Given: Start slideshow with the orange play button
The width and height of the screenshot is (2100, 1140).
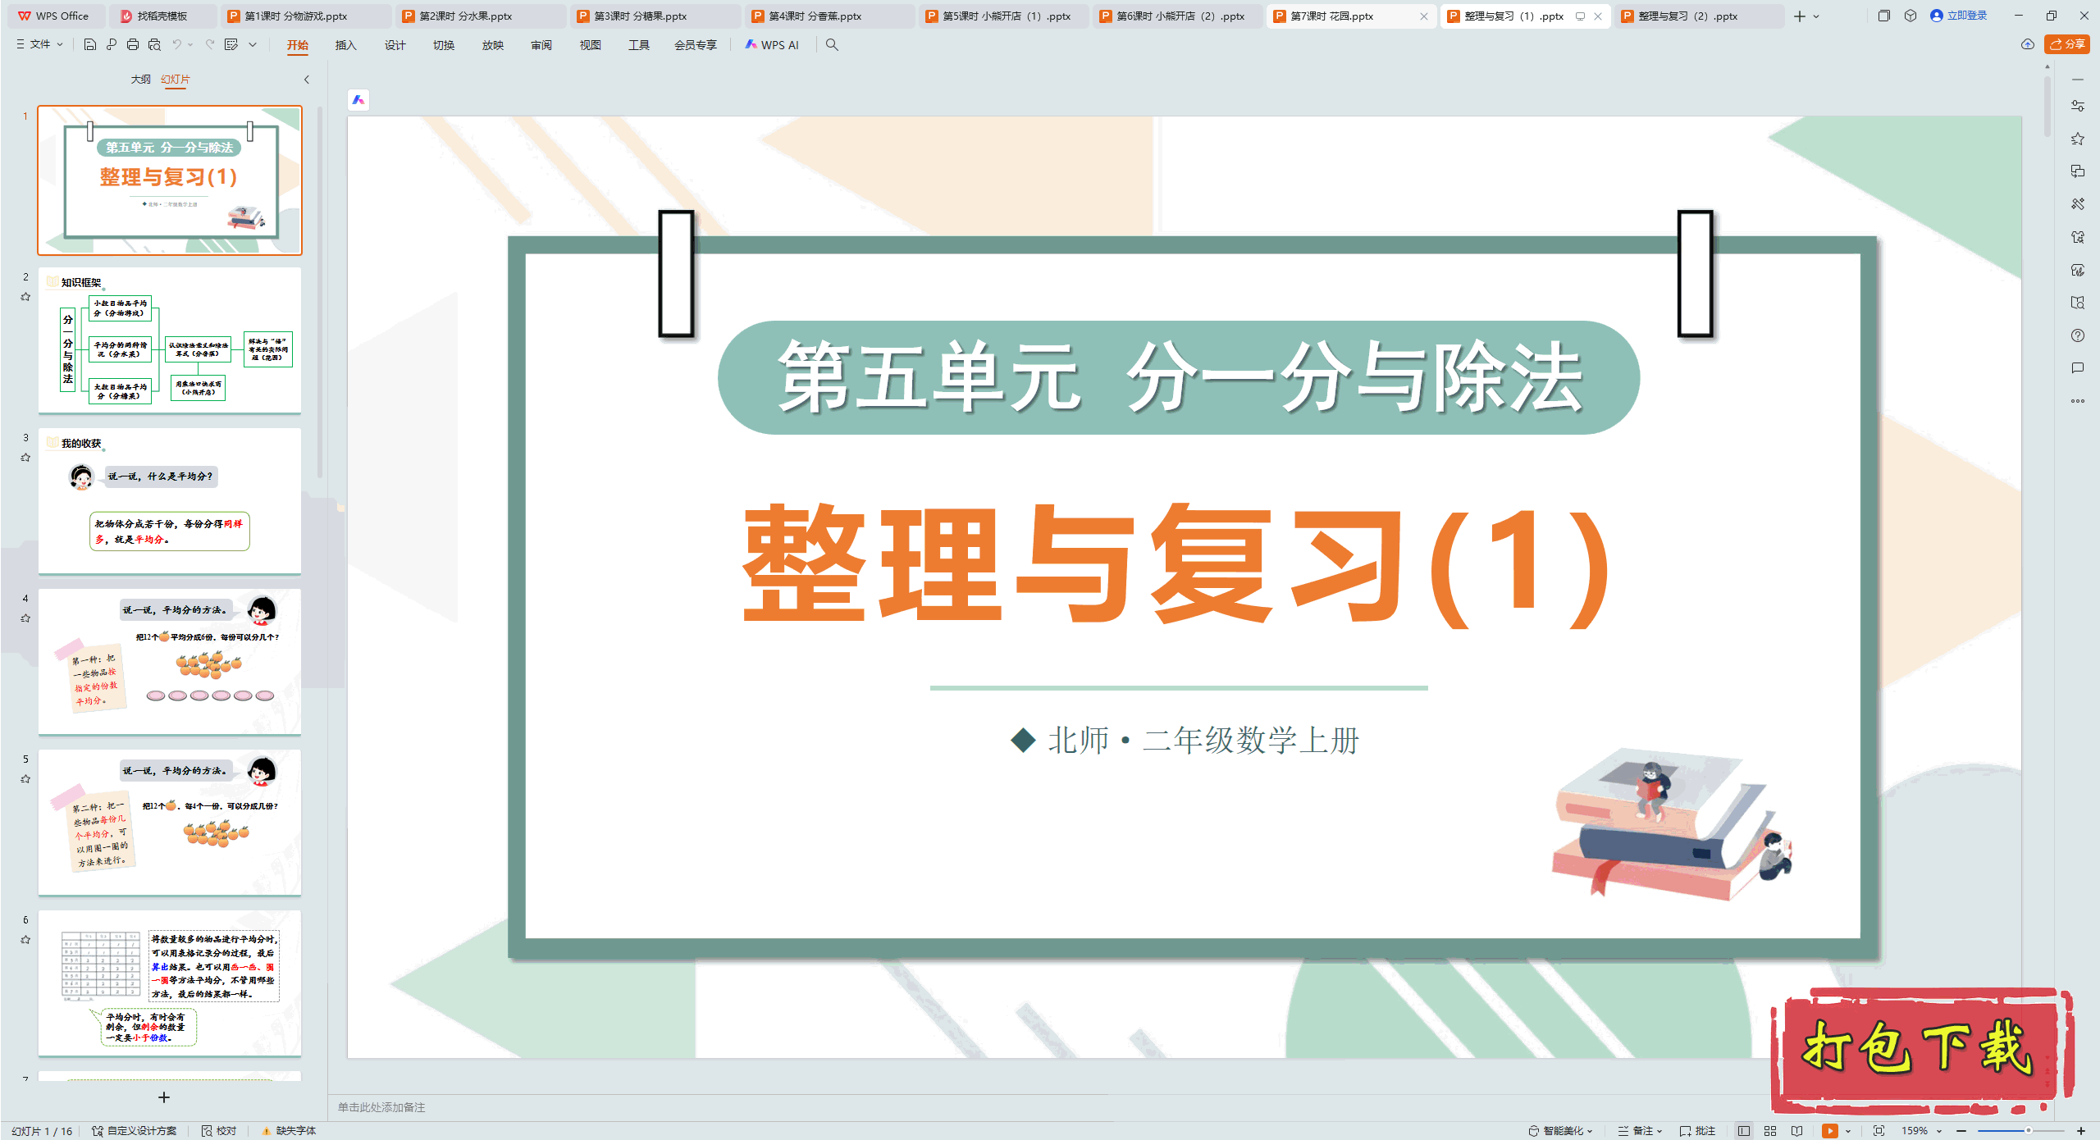Looking at the screenshot, I should (1829, 1130).
